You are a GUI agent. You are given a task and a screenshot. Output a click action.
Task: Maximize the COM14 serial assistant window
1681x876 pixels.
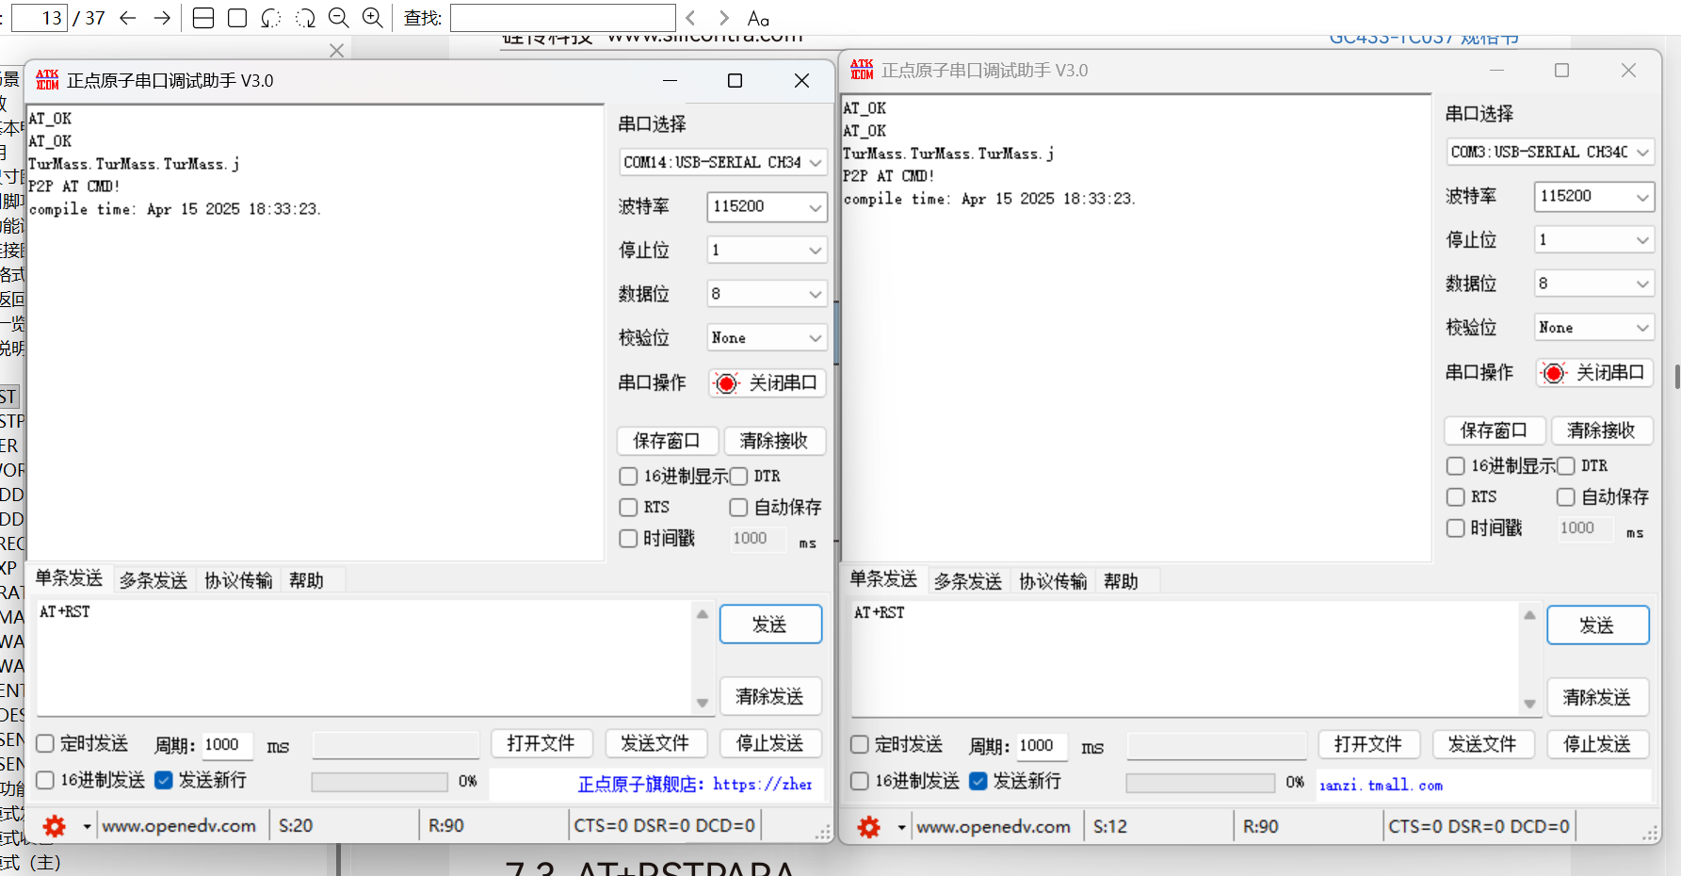tap(735, 80)
